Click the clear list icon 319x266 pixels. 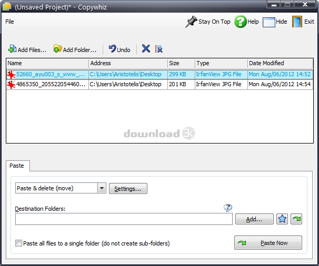pos(158,49)
